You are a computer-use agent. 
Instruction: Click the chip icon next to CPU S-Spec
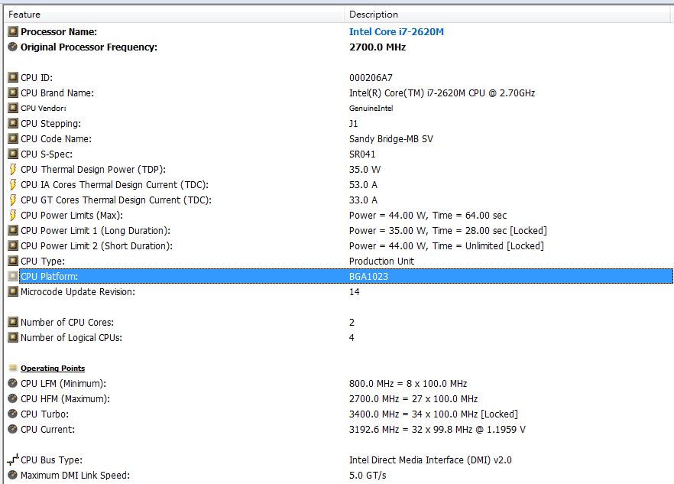(13, 154)
